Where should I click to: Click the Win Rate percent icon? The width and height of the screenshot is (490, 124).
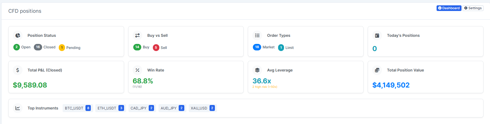tap(137, 70)
